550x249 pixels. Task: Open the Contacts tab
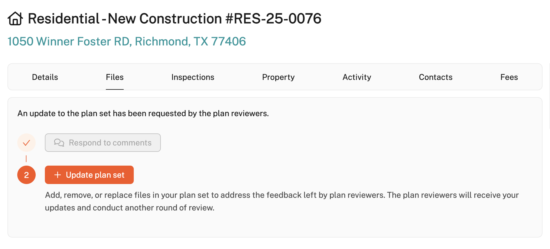click(436, 77)
